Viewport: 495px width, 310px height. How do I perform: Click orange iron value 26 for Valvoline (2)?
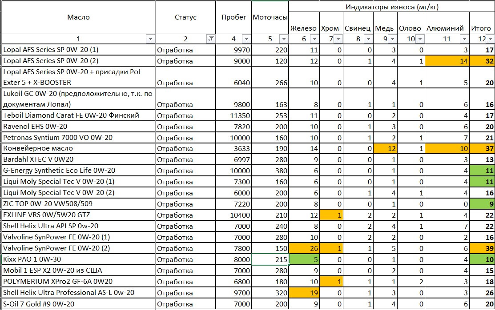[304, 248]
